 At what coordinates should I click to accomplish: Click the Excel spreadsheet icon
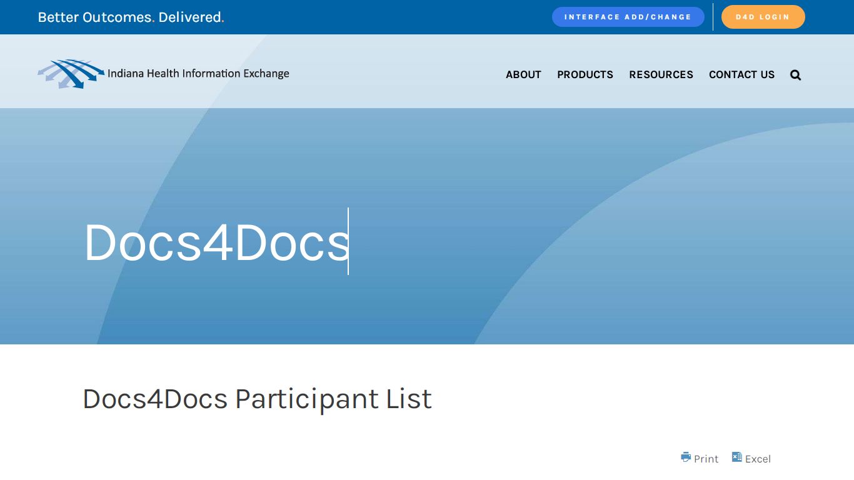pyautogui.click(x=737, y=457)
